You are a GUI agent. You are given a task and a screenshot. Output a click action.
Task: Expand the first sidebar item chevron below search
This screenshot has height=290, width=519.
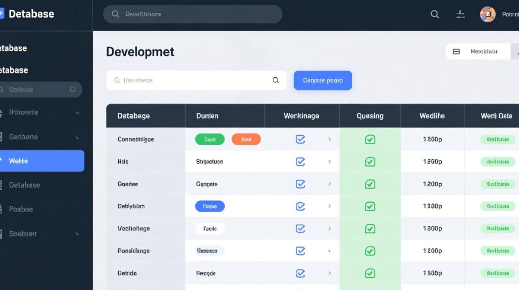[78, 113]
